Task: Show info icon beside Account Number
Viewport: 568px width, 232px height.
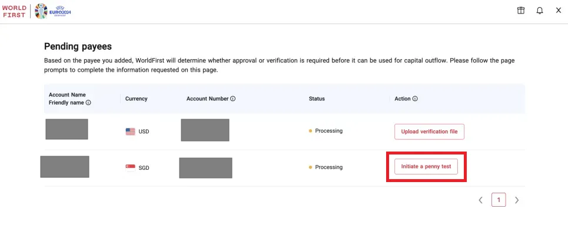Action: point(233,99)
